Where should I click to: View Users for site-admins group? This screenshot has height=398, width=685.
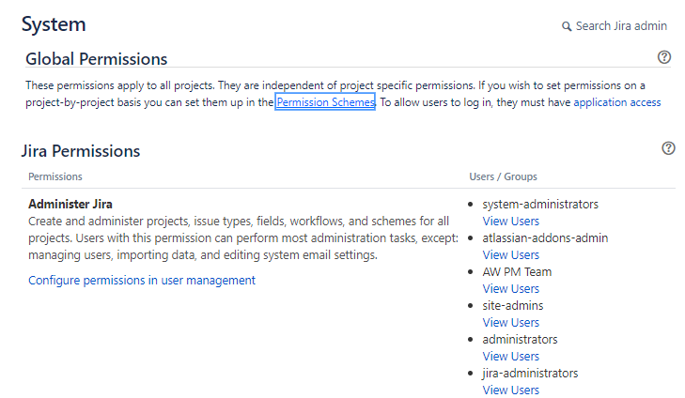510,323
